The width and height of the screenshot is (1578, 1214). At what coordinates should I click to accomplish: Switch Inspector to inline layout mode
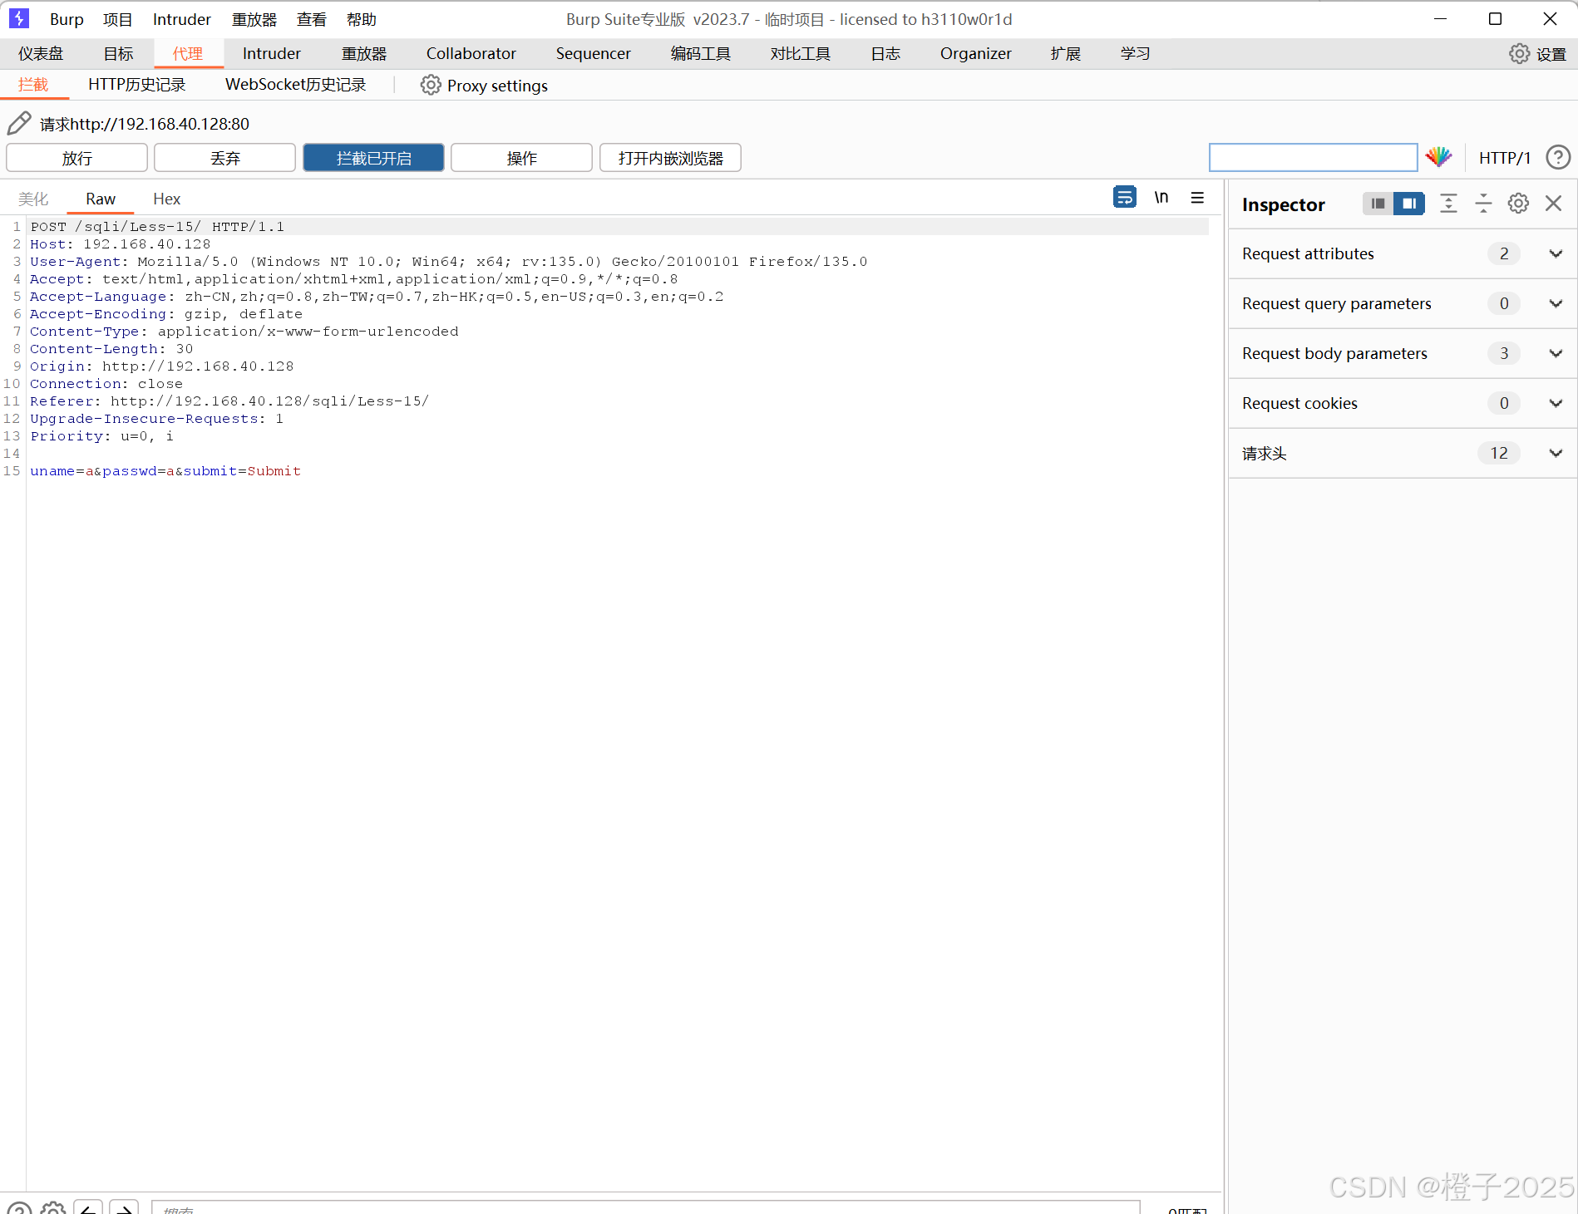tap(1378, 204)
